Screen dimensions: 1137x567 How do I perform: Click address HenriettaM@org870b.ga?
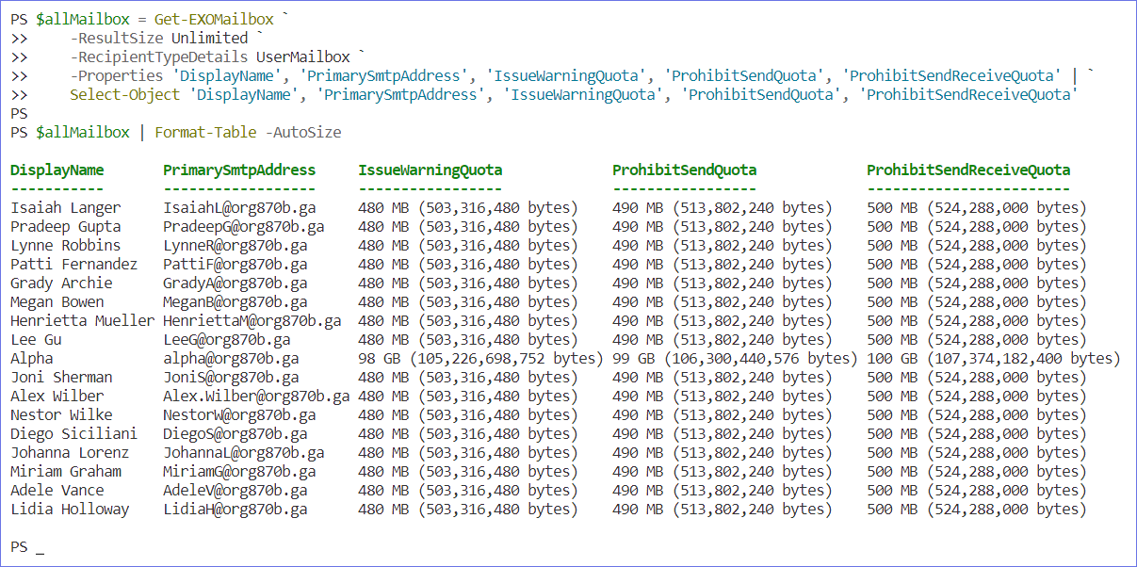click(252, 321)
